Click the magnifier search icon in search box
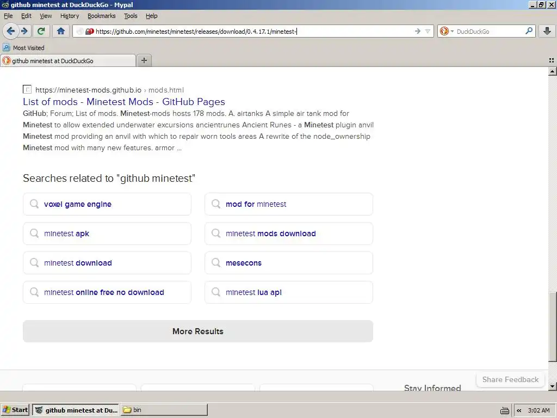 [529, 31]
